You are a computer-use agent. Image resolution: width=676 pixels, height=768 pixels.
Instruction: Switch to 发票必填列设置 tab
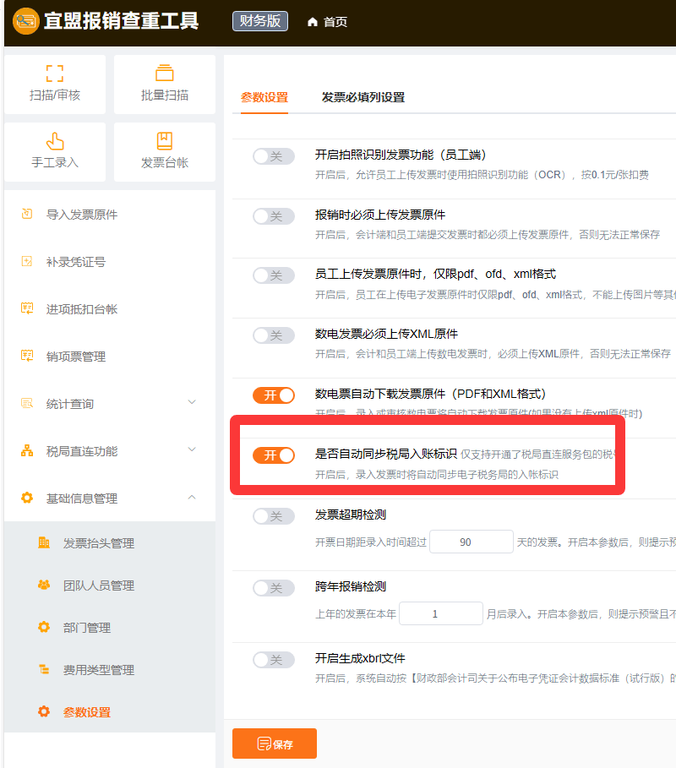click(363, 97)
